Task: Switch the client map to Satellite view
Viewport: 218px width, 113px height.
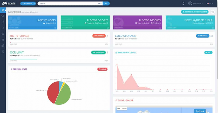Action: tap(124, 108)
